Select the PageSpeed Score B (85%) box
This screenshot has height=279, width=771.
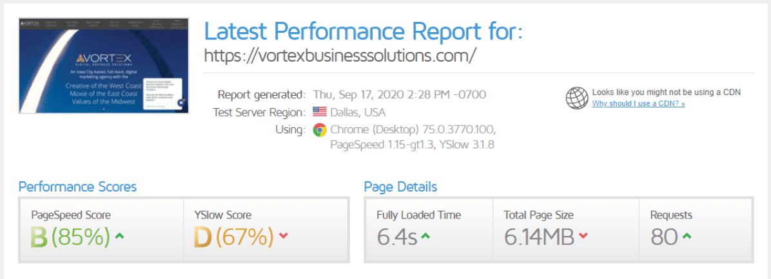[101, 230]
